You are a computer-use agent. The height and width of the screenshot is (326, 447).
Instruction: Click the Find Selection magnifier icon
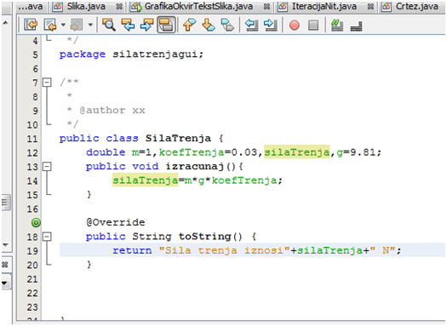[x=109, y=25]
